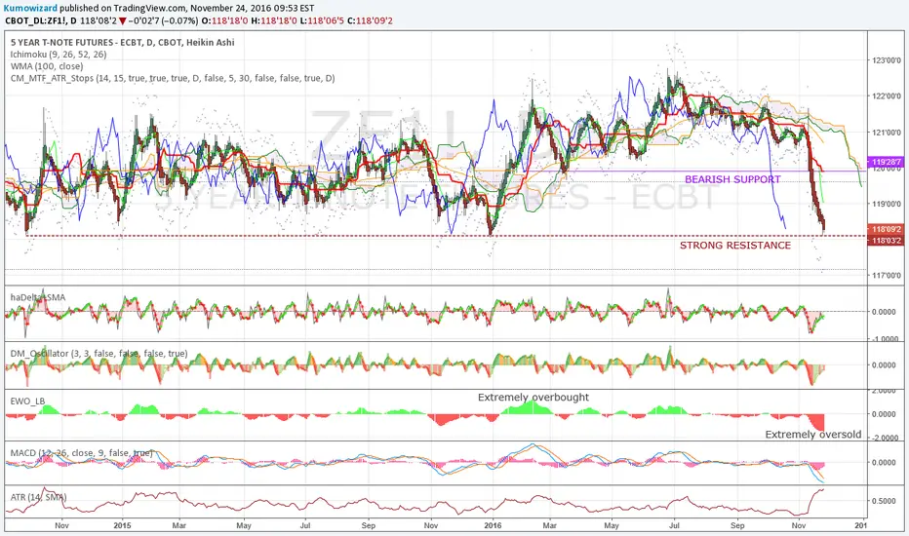Click the Extremely overbought annotation

[x=533, y=398]
